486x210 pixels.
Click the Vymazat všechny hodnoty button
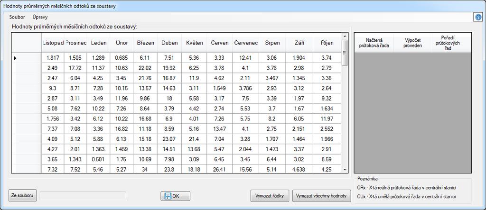[321, 196]
